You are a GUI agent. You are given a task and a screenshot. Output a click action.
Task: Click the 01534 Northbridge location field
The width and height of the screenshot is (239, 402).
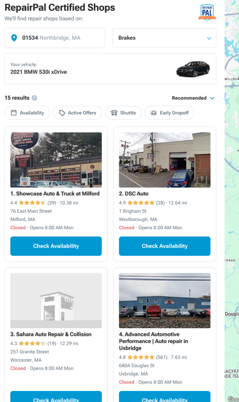(x=55, y=38)
